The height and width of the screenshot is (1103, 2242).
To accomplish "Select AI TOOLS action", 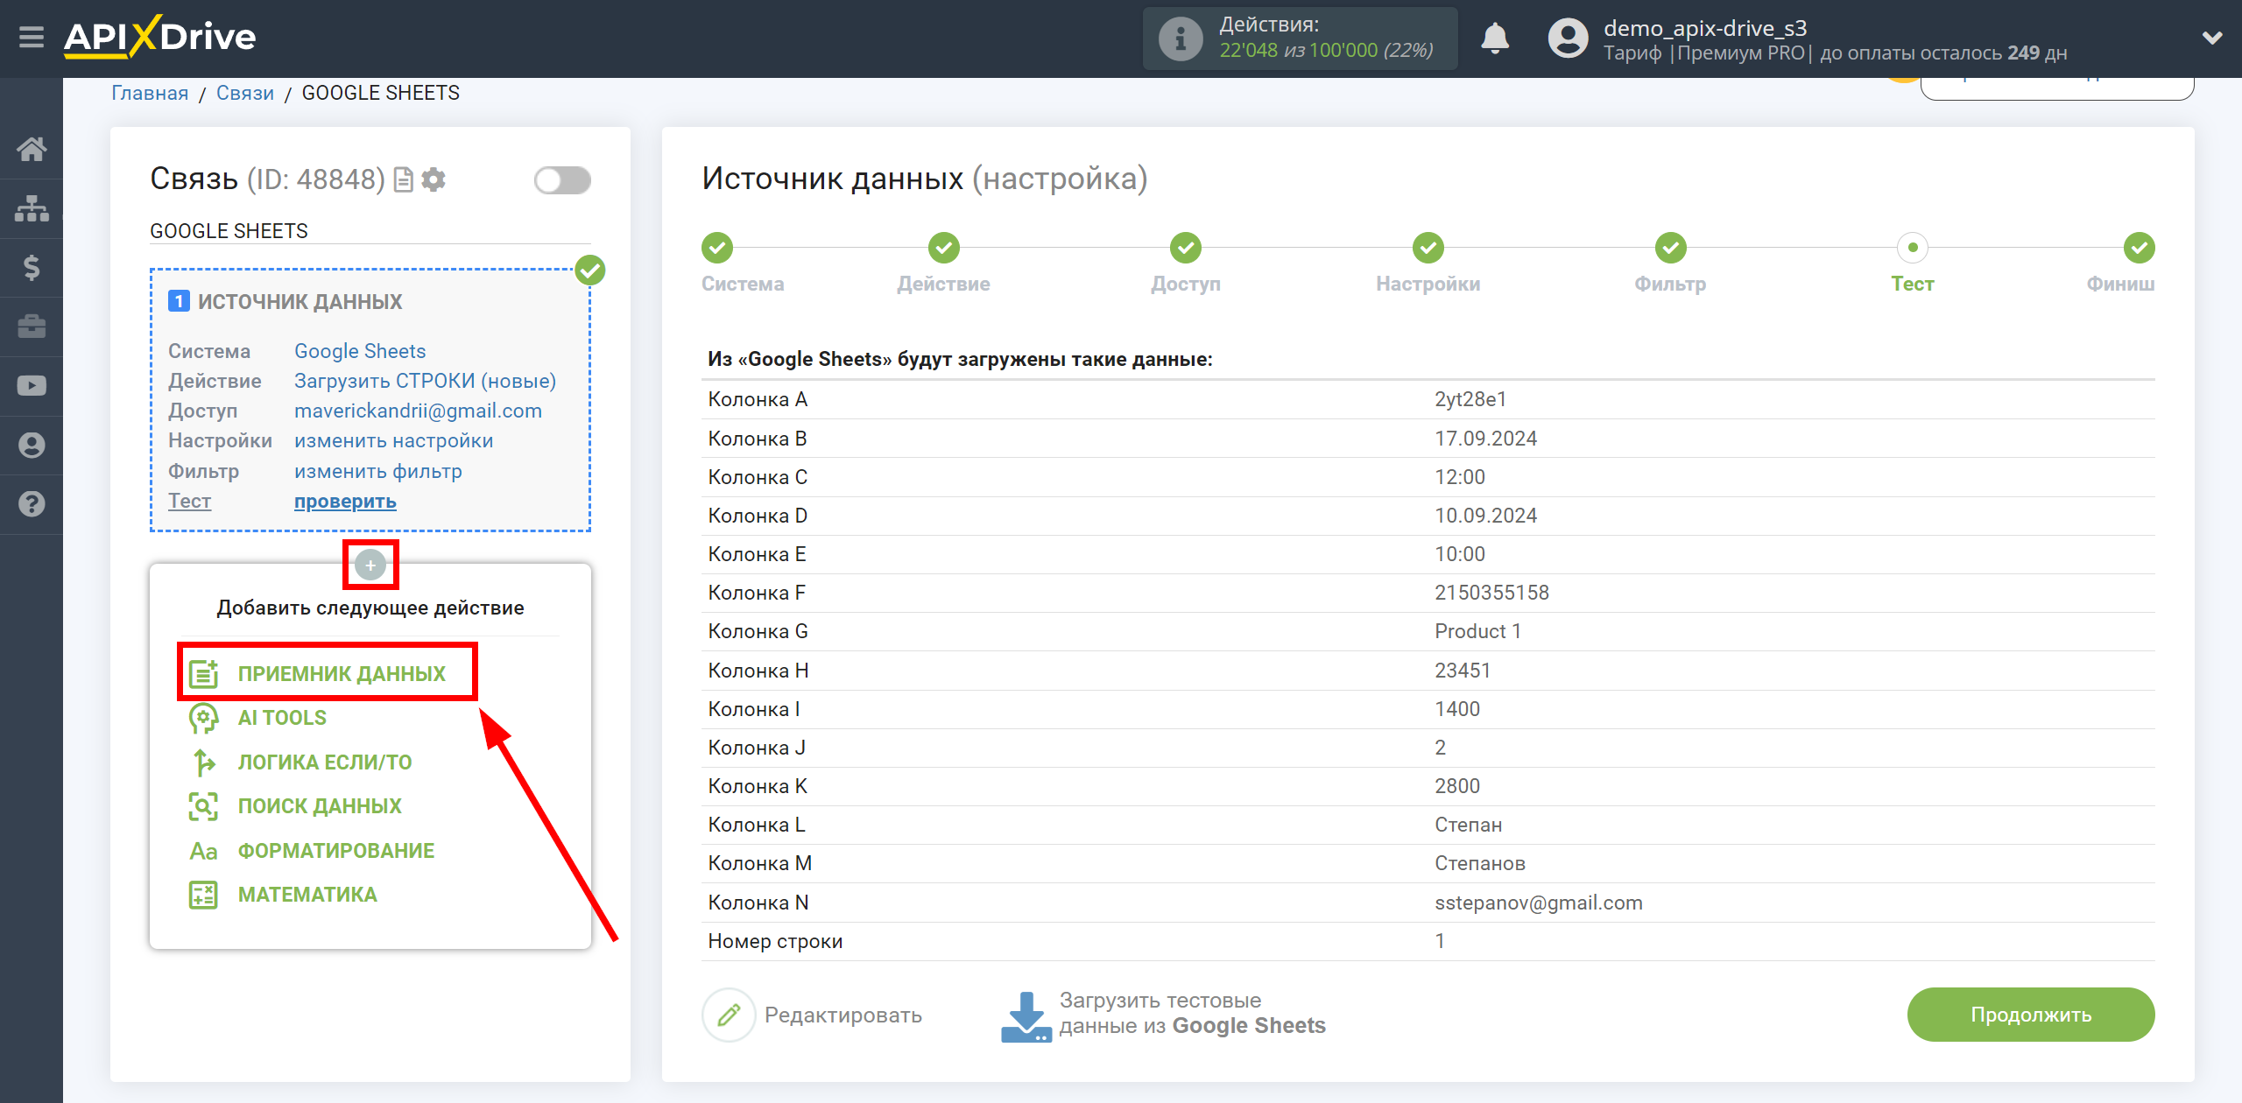I will tap(282, 718).
